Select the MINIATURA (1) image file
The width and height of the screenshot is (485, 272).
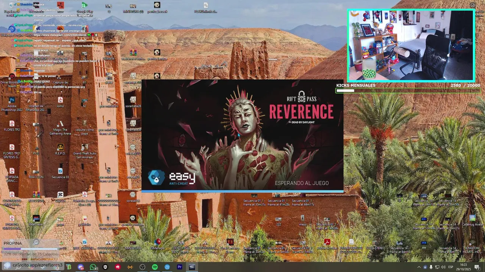coord(133,8)
